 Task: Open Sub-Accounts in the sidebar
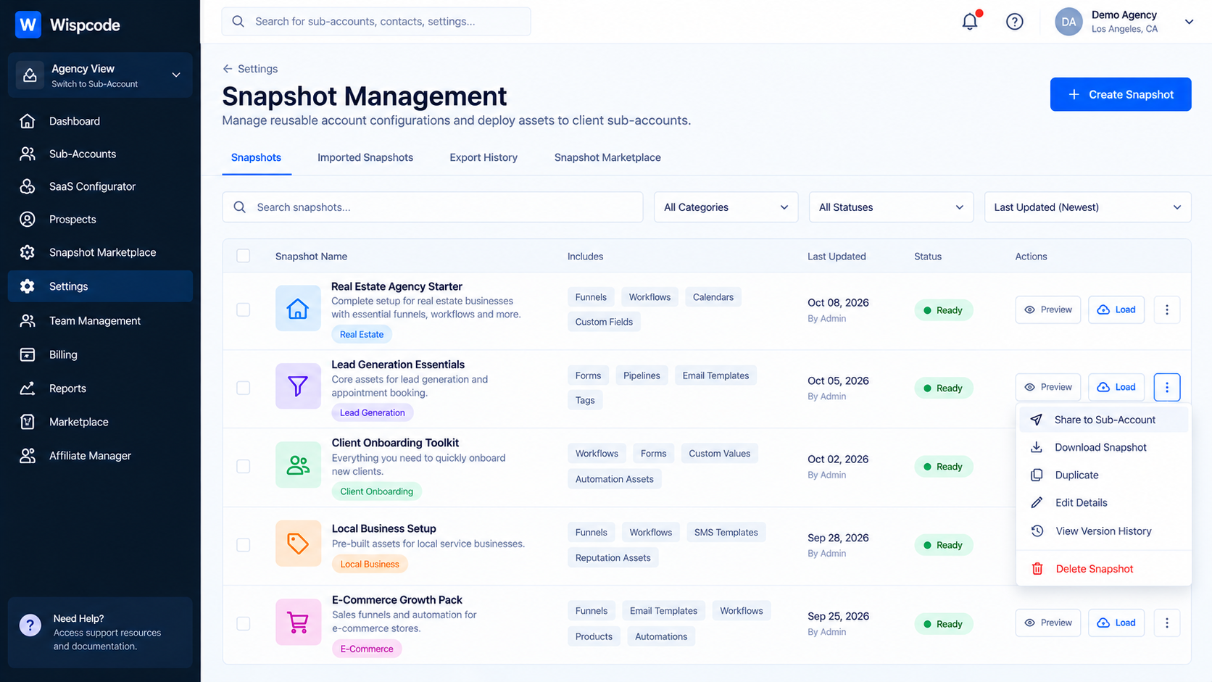(x=100, y=154)
